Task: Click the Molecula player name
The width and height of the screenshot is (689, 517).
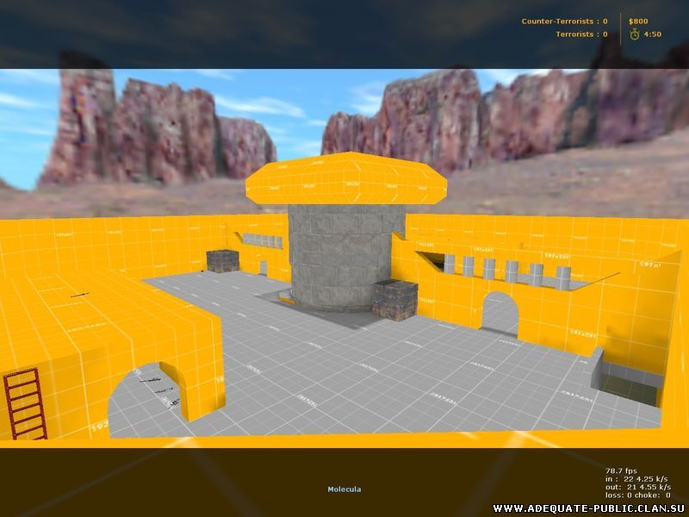Action: (x=344, y=489)
